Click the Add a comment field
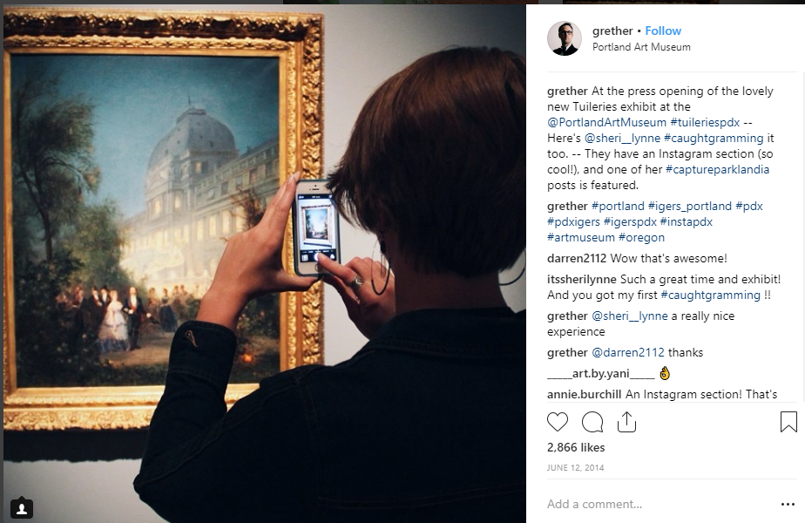This screenshot has height=523, width=805. click(660, 504)
